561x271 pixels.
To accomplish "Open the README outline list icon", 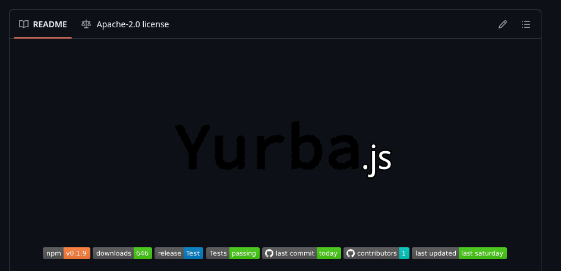I will (525, 24).
